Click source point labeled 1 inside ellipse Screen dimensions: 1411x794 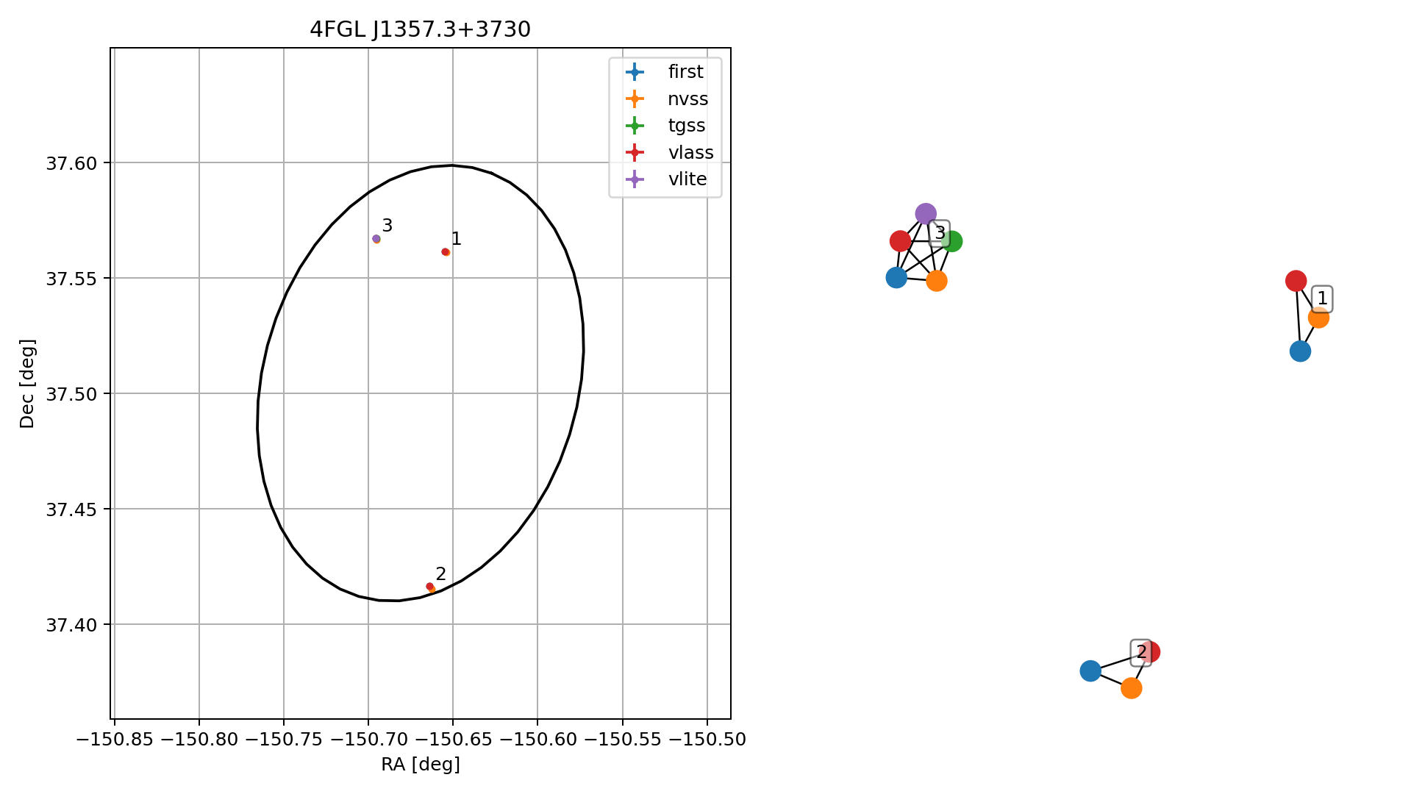click(x=446, y=252)
